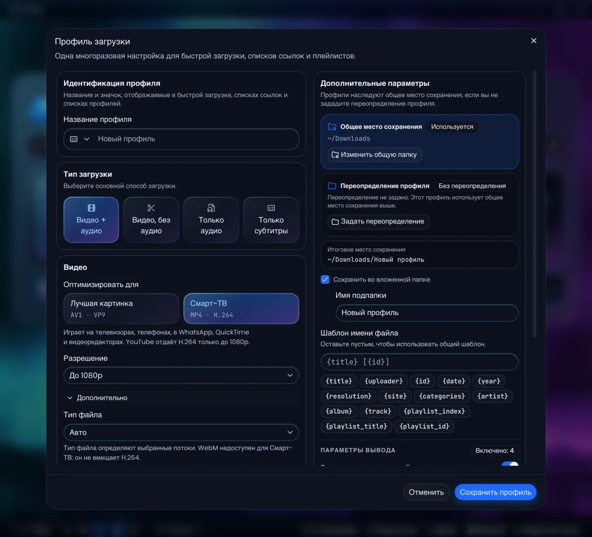Choose the Только аудио download type
This screenshot has width=592, height=537.
(x=211, y=220)
